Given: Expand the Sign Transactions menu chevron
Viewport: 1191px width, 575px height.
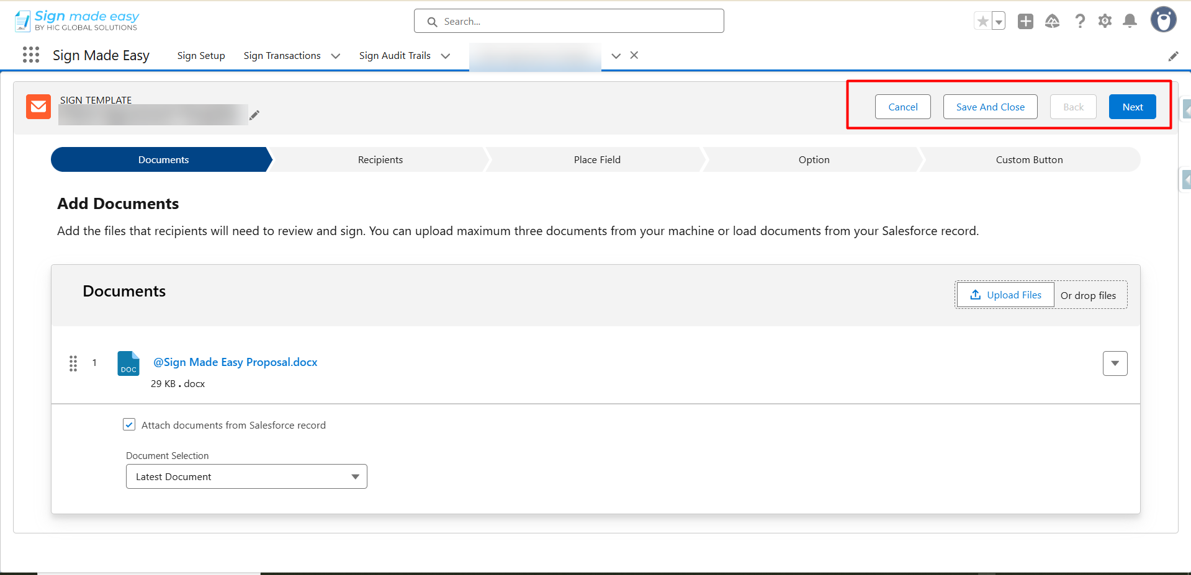Looking at the screenshot, I should click(x=336, y=56).
